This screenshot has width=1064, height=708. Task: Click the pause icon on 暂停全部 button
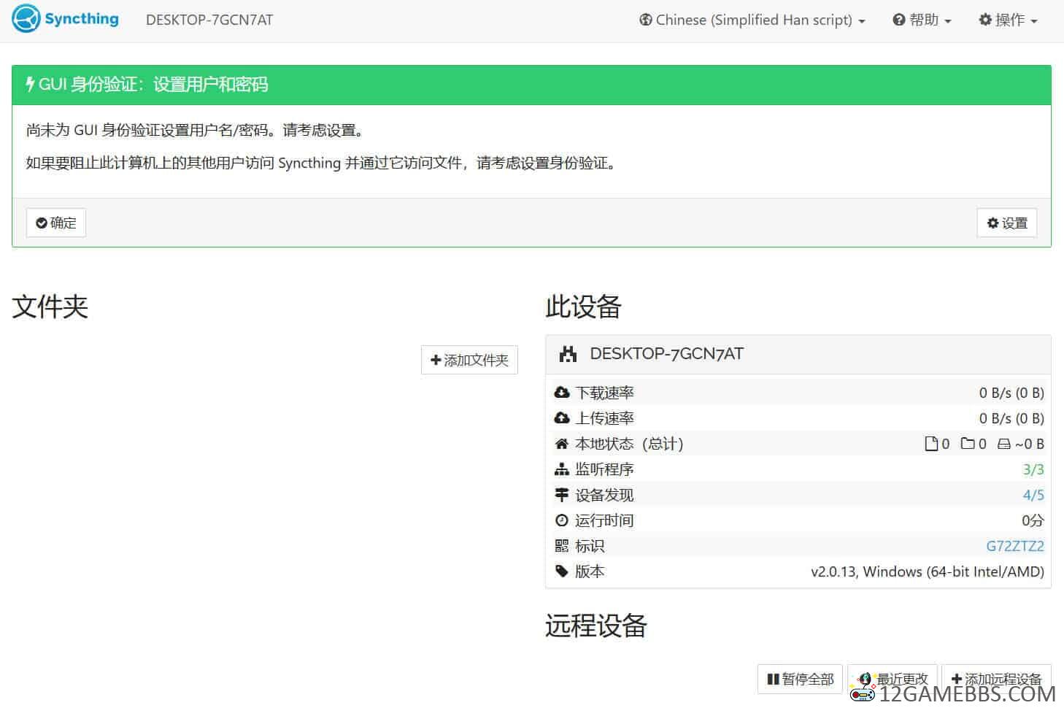773,679
